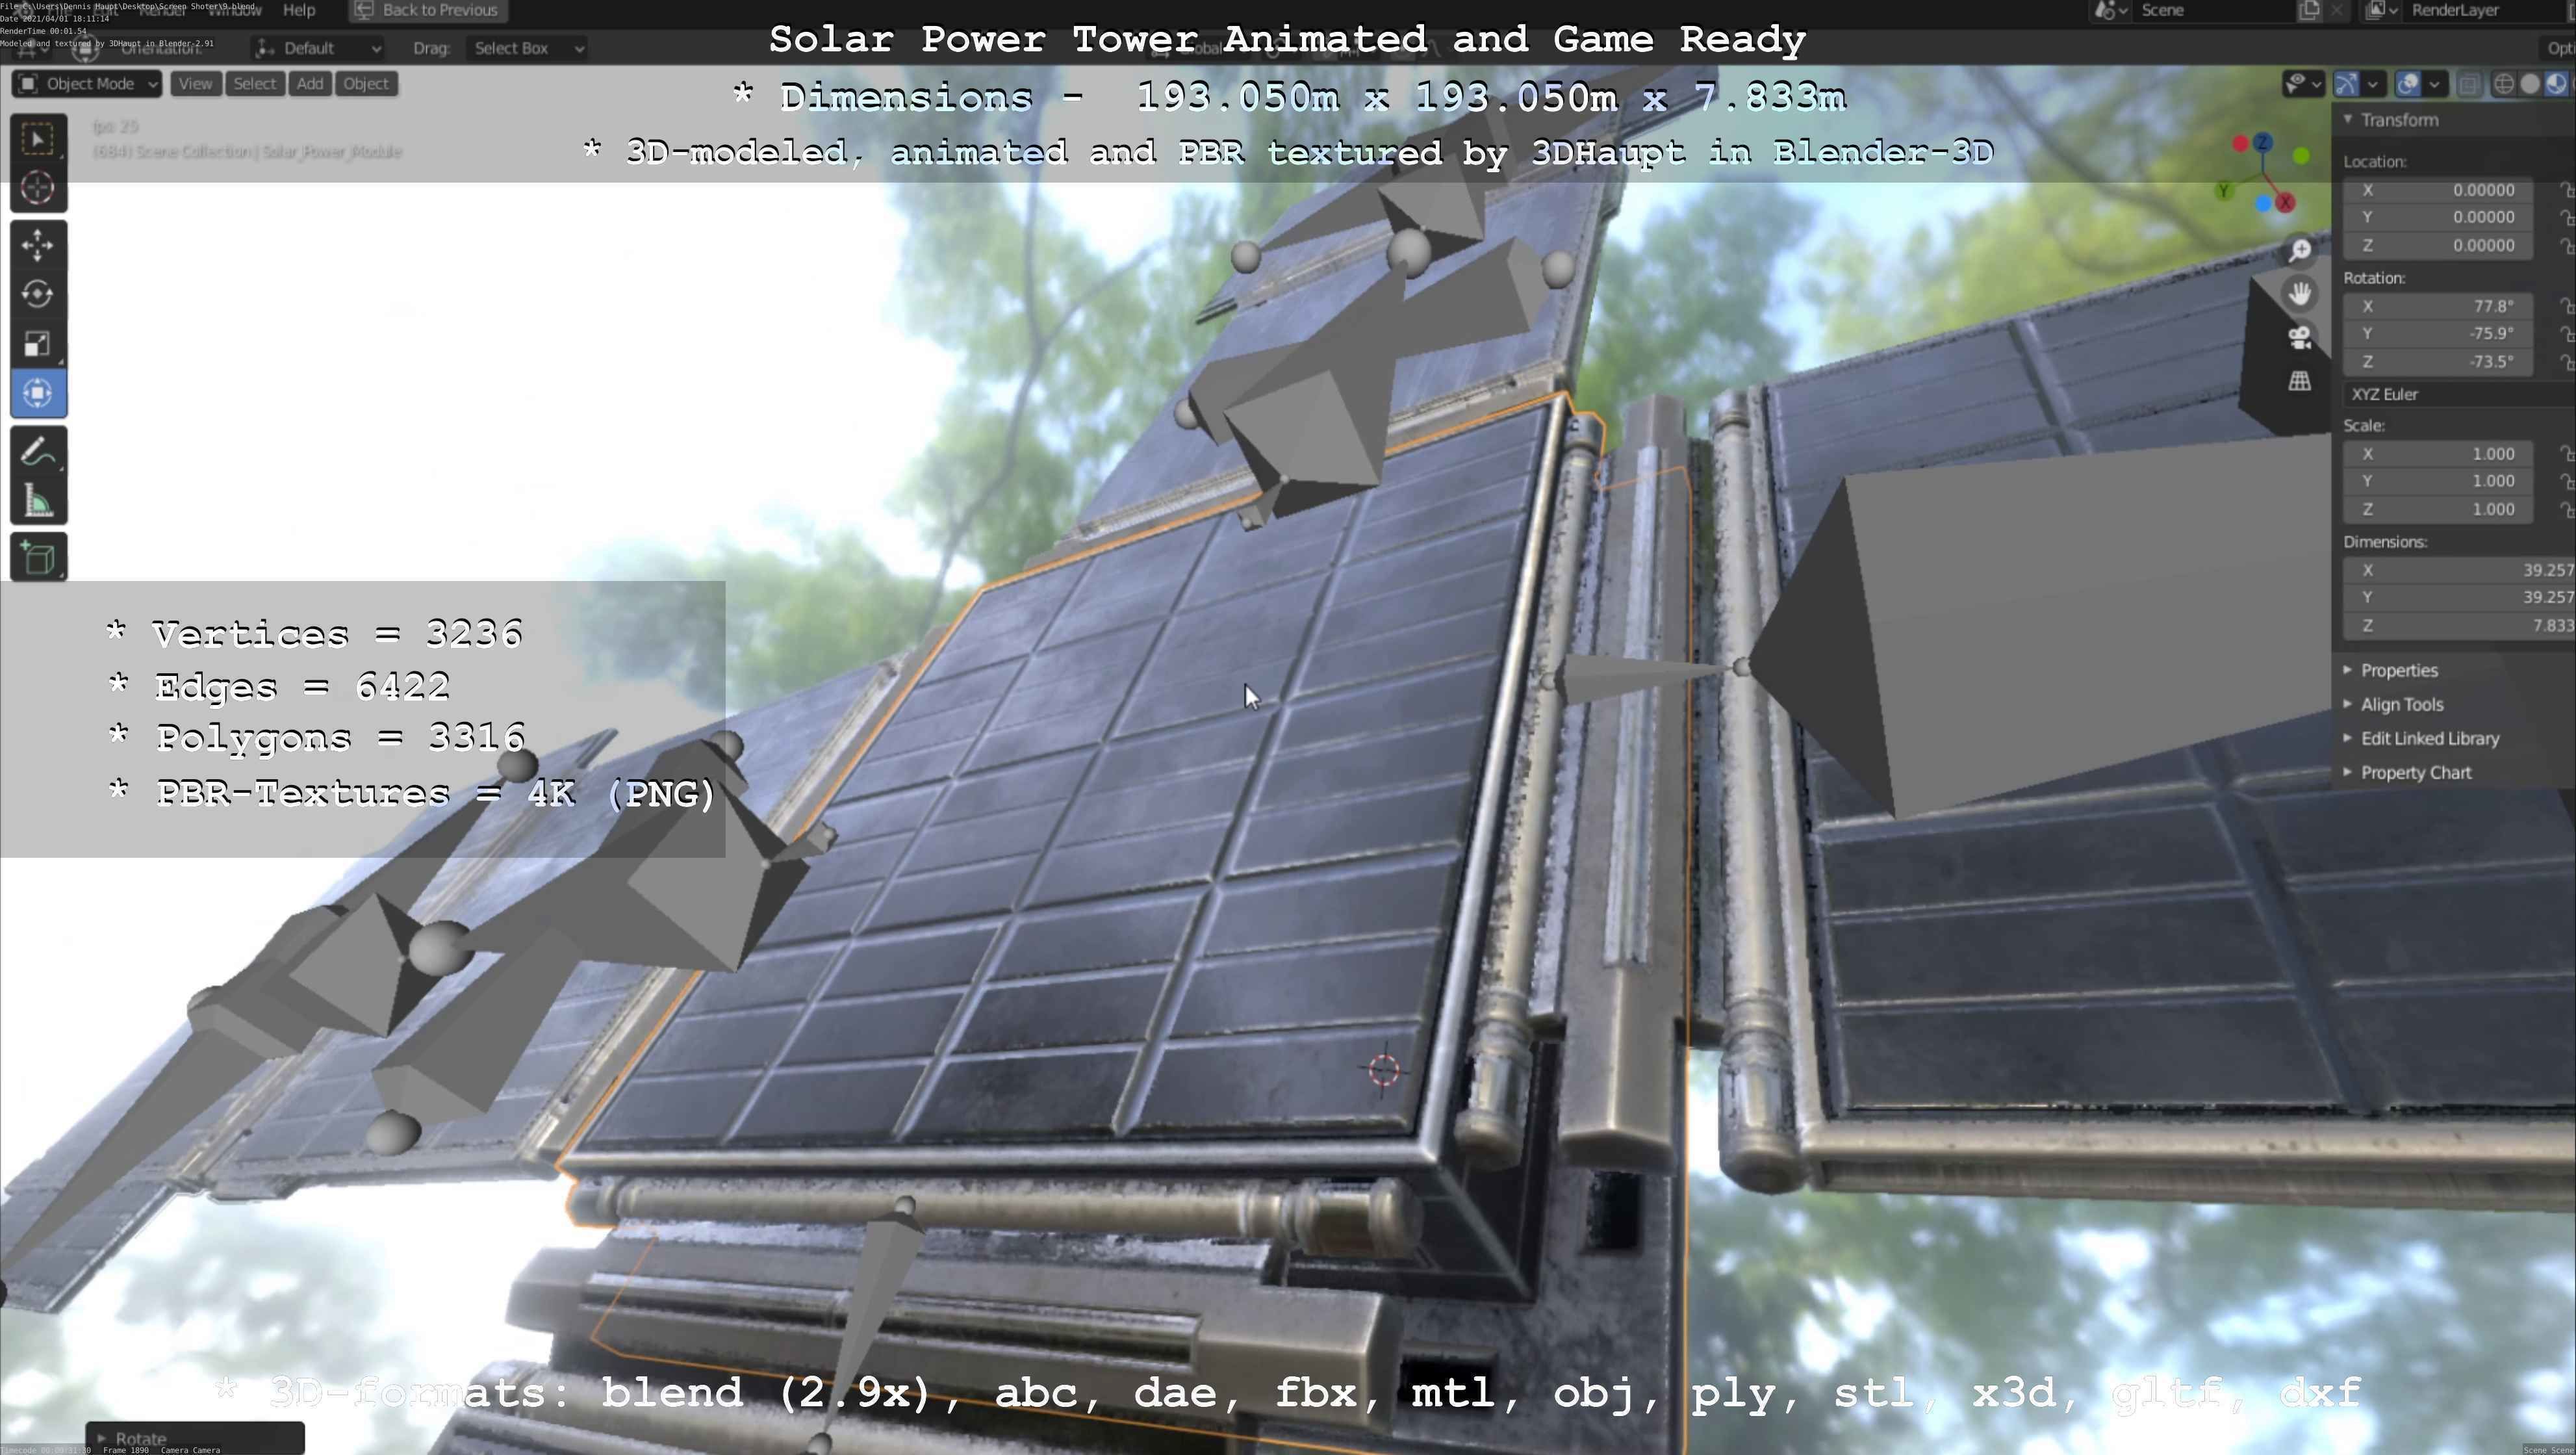Image resolution: width=2576 pixels, height=1455 pixels.
Task: Expand the Align Tools section
Action: [2401, 704]
